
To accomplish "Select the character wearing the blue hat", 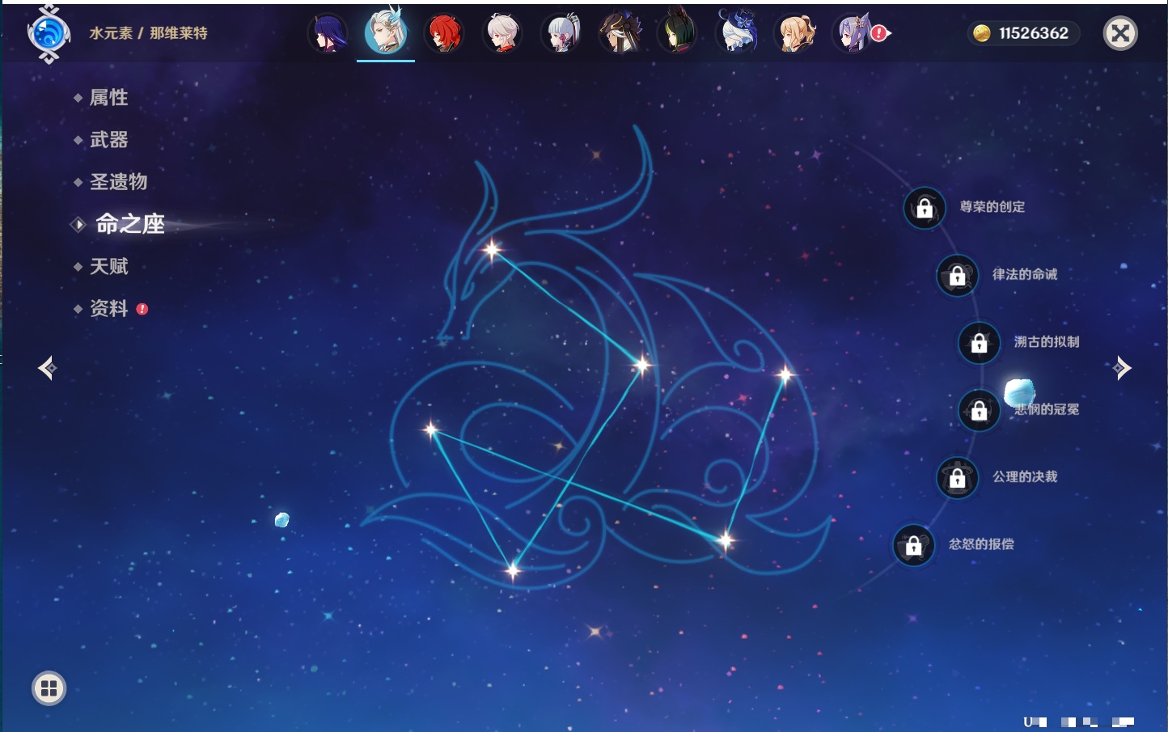I will (737, 34).
